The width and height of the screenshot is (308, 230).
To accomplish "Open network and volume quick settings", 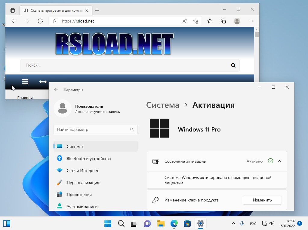I will pyautogui.click(x=268, y=223).
